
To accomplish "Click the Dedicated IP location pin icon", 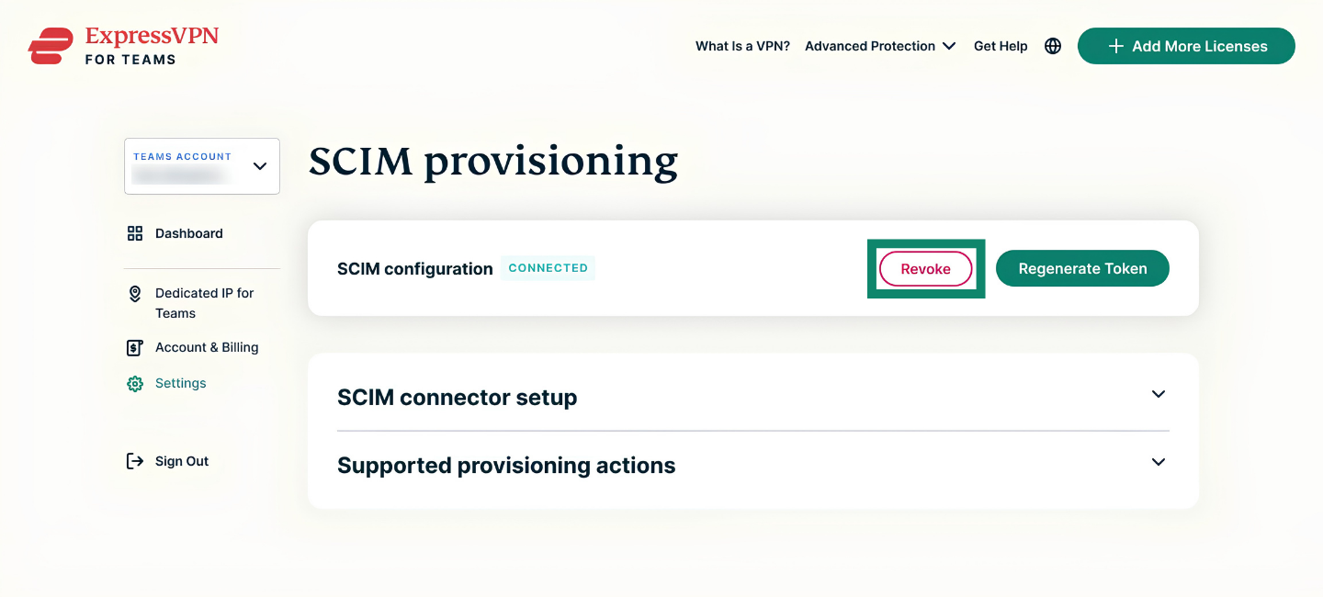I will pyautogui.click(x=135, y=294).
